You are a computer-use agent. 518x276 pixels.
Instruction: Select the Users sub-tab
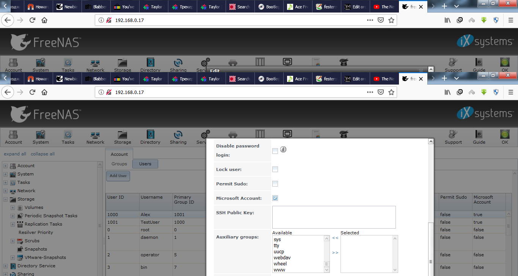pyautogui.click(x=145, y=164)
